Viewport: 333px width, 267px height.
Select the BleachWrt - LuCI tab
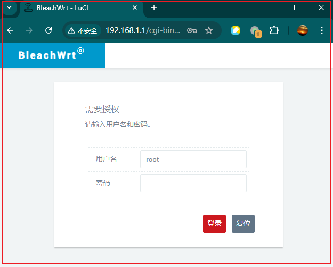82,8
